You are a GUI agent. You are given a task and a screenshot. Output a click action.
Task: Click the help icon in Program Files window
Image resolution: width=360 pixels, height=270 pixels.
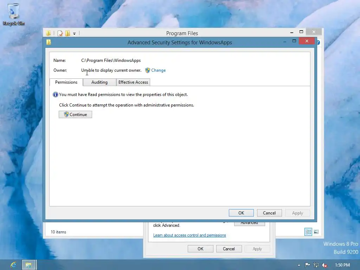[319, 43]
